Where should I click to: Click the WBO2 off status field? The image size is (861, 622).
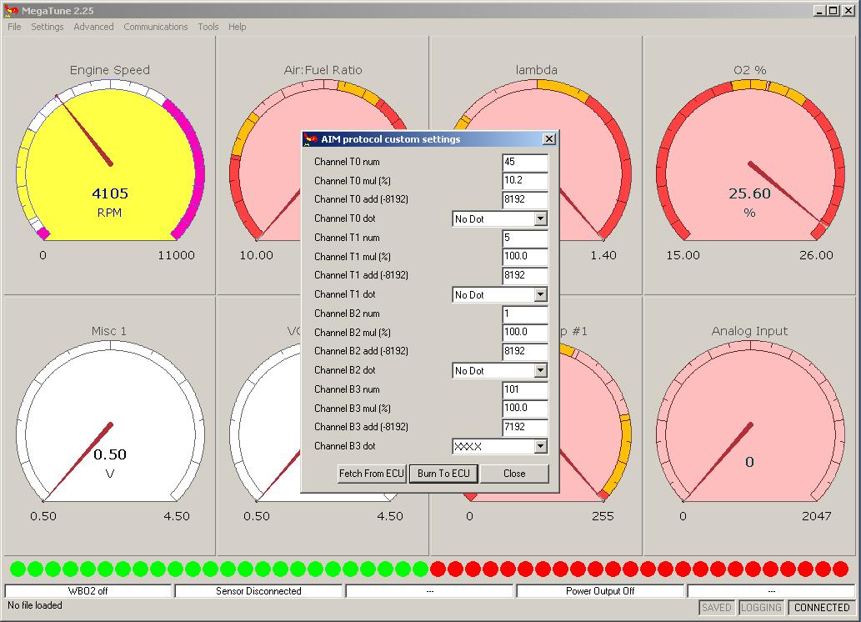tap(88, 591)
